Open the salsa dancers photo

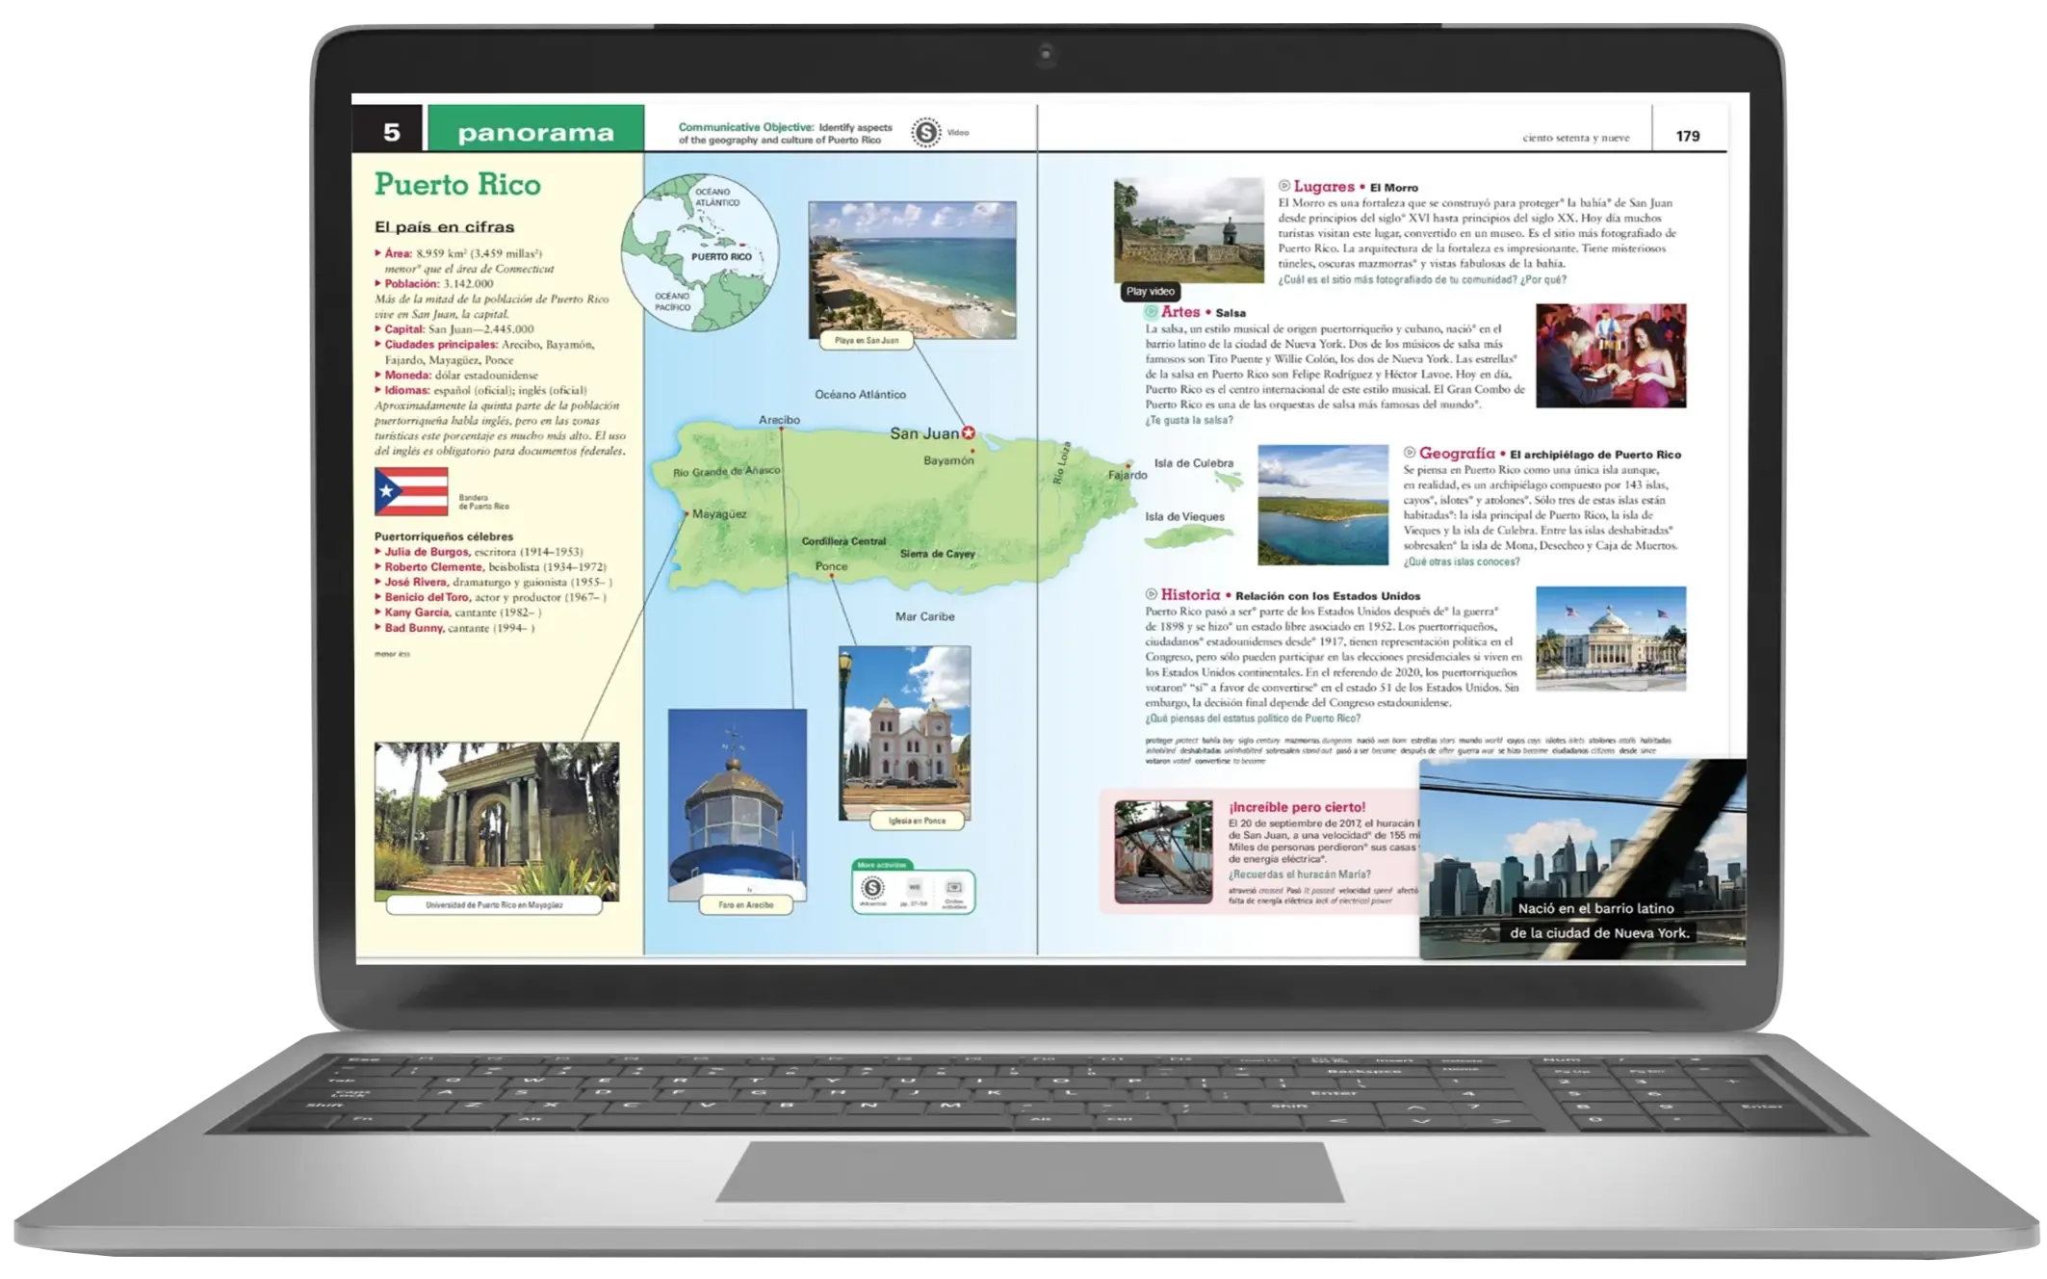pyautogui.click(x=1611, y=355)
